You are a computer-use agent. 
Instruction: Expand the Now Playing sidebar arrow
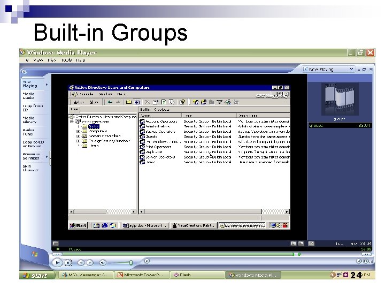click(x=47, y=85)
